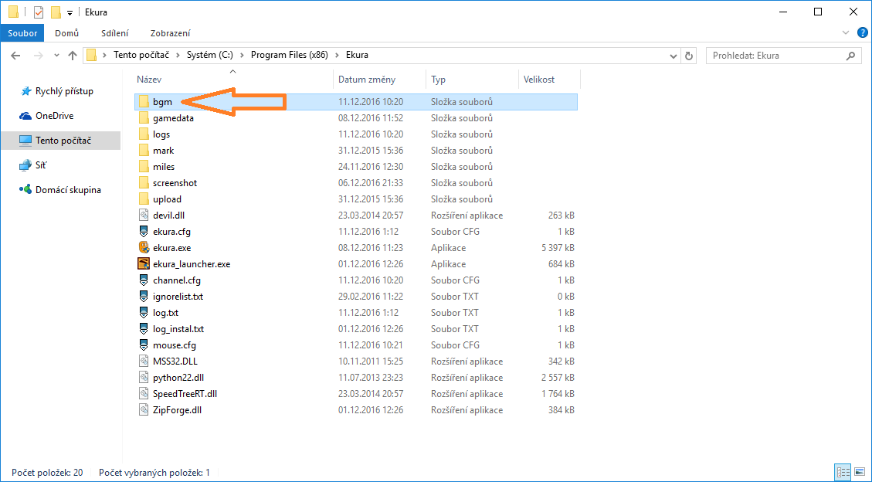Open the Soubor menu tab
This screenshot has height=482, width=872.
(x=23, y=33)
